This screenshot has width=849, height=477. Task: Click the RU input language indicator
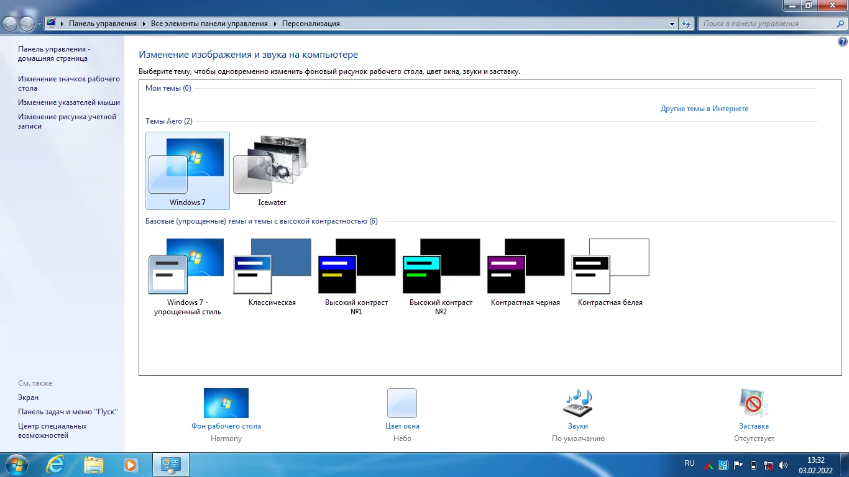[689, 463]
